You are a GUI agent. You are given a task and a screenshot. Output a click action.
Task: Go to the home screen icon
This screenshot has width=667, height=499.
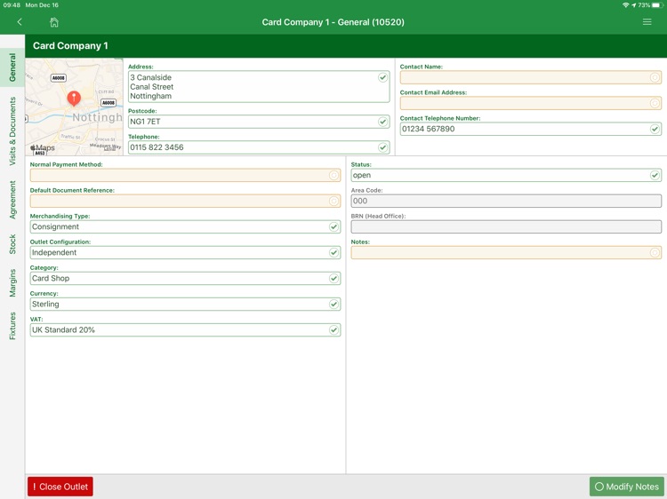point(54,22)
